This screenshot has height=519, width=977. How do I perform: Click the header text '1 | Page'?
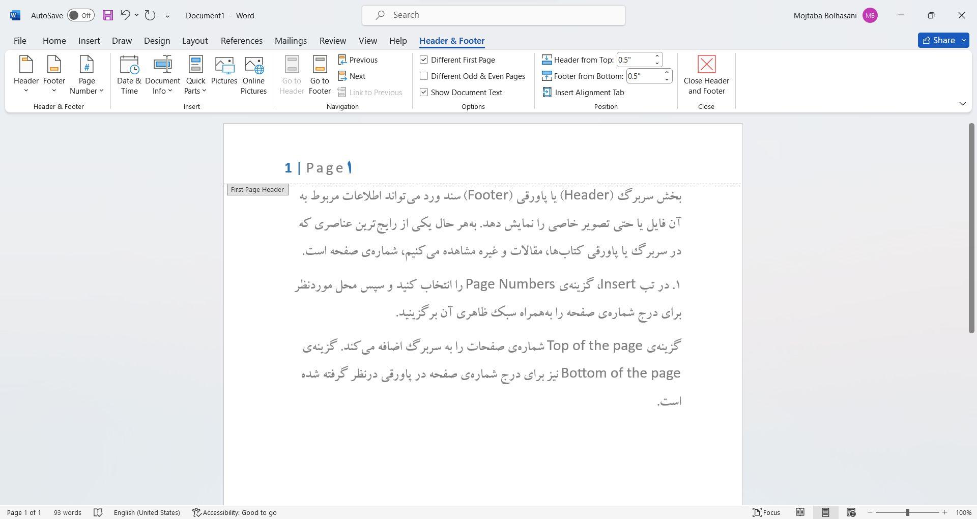[314, 168]
